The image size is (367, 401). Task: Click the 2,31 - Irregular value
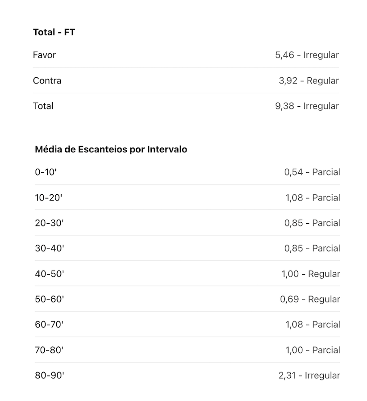pyautogui.click(x=309, y=376)
